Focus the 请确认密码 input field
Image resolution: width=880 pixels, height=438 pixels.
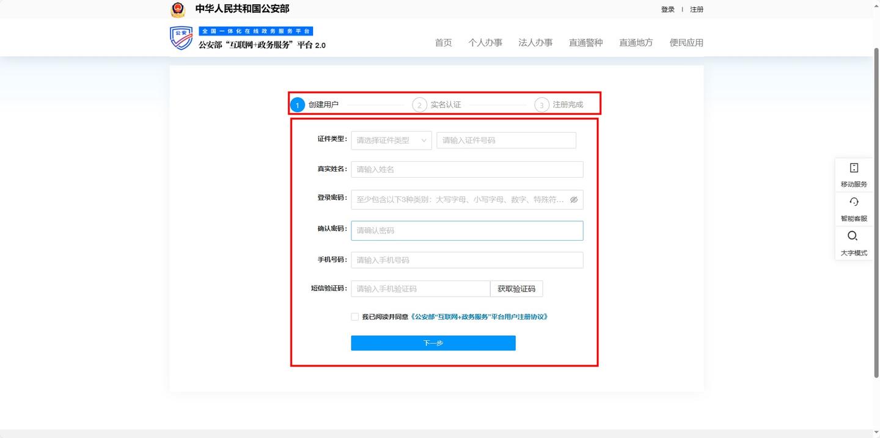coord(467,230)
